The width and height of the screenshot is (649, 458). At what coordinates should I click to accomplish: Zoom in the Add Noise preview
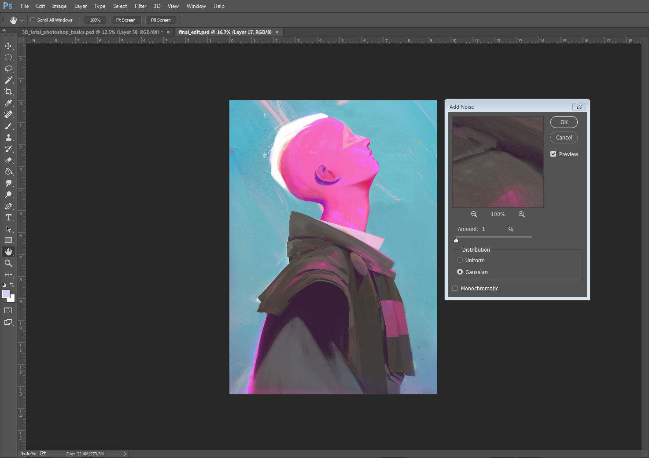point(522,214)
